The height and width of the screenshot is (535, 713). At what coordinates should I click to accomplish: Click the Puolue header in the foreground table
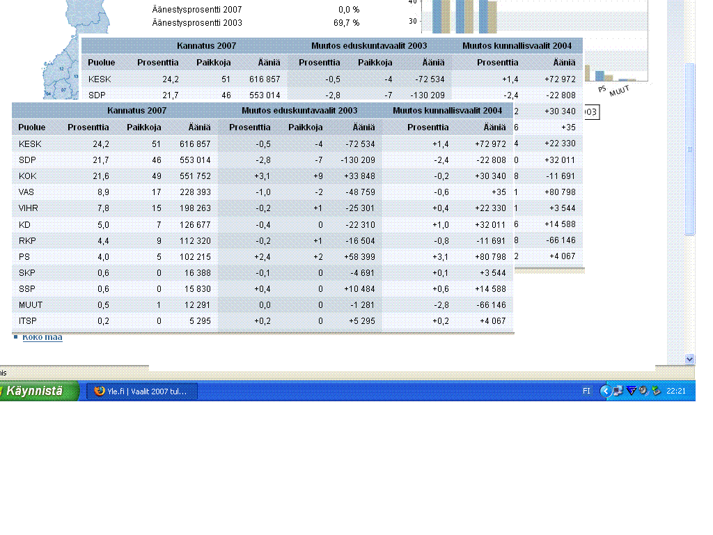coord(32,127)
